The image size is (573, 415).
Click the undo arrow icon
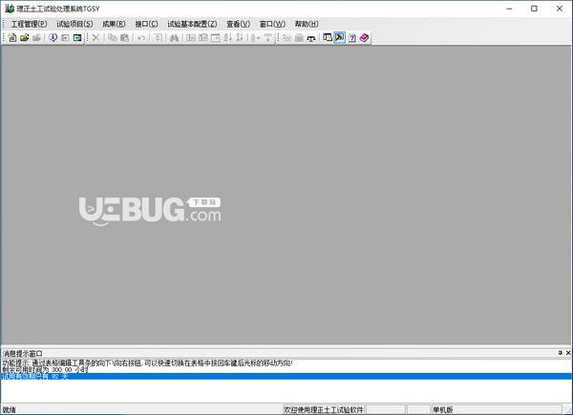141,37
